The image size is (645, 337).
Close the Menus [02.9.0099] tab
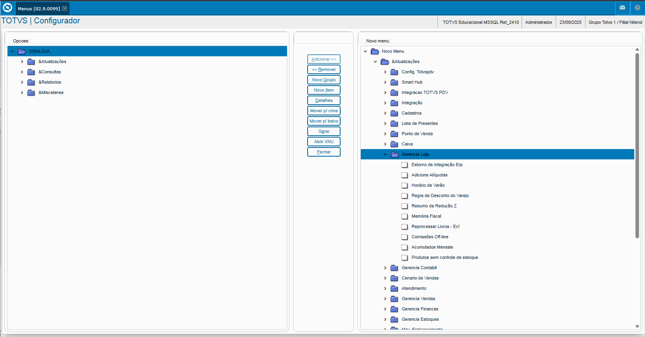[x=65, y=8]
